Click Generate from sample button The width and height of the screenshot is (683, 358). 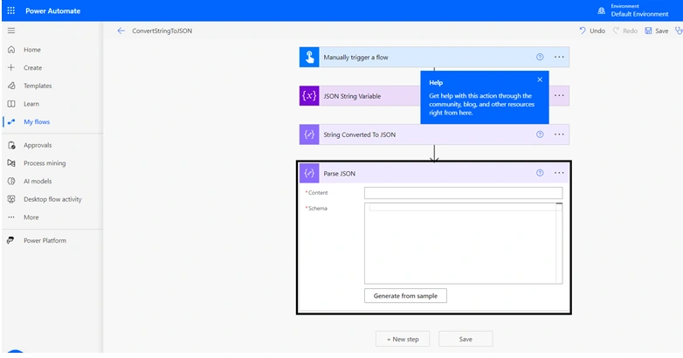405,296
